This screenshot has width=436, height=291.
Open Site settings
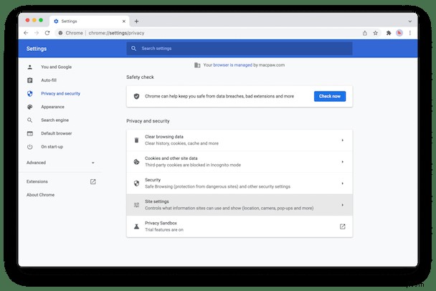coord(240,205)
